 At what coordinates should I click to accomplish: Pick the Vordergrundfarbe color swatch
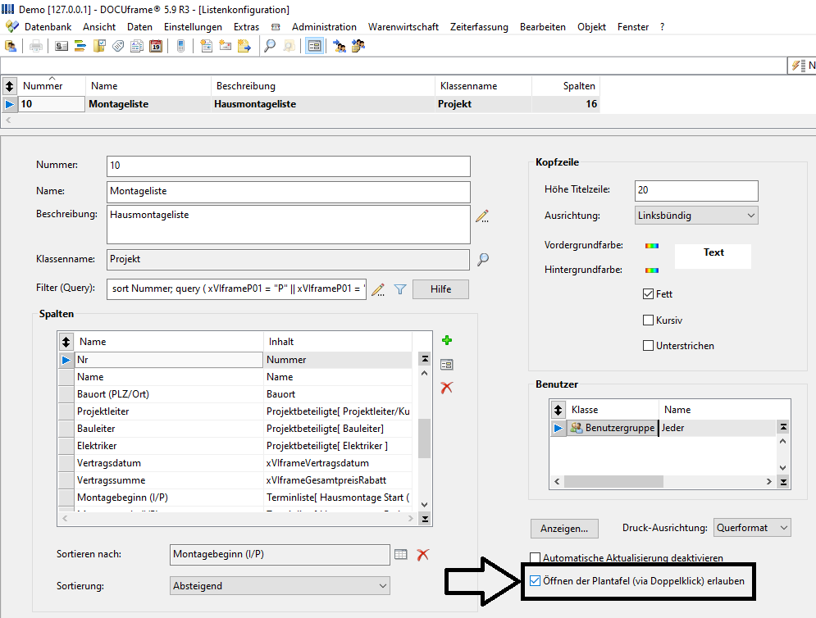click(651, 246)
